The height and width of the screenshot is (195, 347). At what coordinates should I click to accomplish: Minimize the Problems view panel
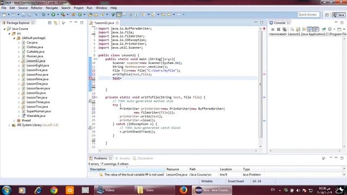[336, 158]
